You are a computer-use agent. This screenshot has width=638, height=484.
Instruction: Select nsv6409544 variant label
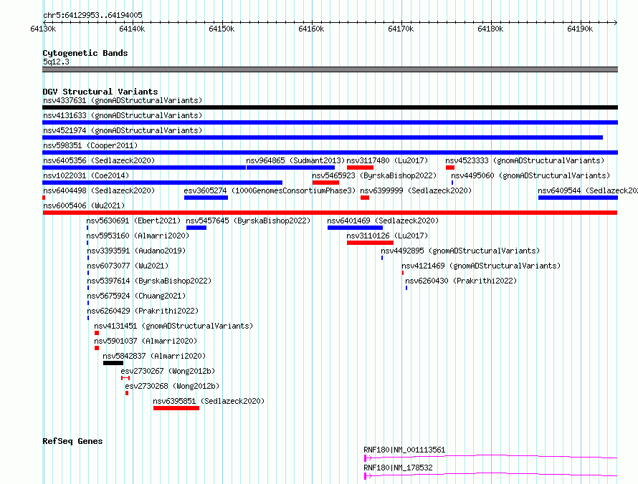[588, 190]
